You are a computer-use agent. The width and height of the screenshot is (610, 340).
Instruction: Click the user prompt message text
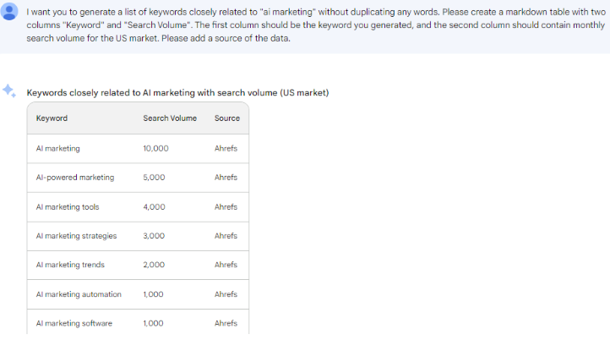316,25
